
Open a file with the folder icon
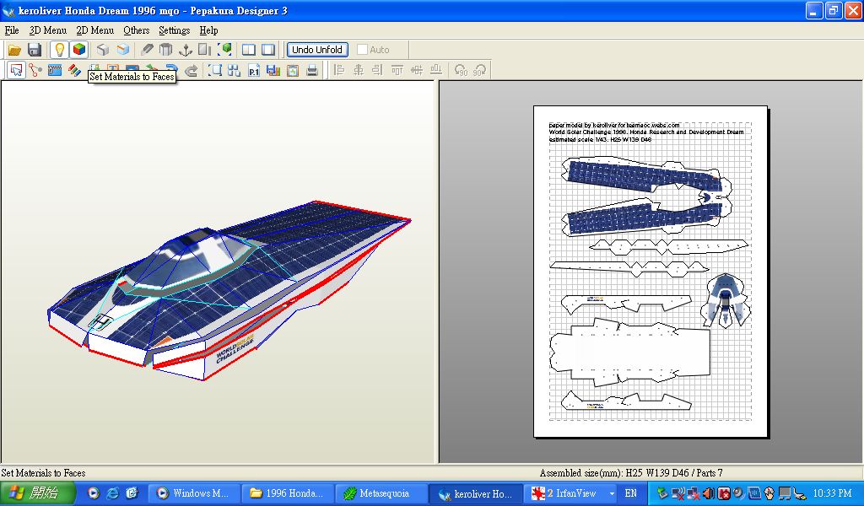click(x=14, y=50)
